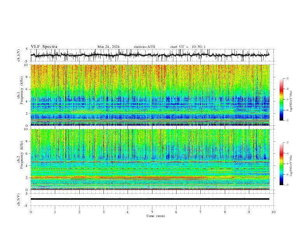Click the ch.1 Frequency (kHz) axis label
Image resolution: width=308 pixels, height=238 pixels.
click(20, 90)
